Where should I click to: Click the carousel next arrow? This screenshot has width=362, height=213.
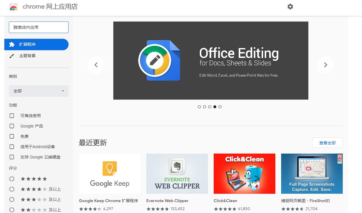point(326,65)
